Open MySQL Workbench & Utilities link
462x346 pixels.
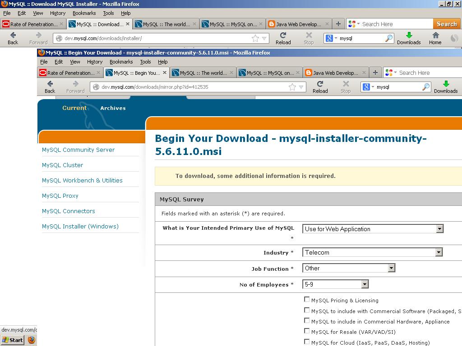tap(82, 180)
